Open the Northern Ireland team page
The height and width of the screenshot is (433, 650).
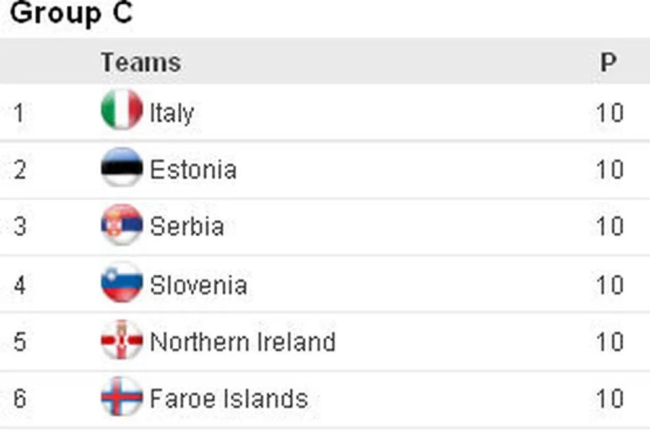(x=243, y=342)
